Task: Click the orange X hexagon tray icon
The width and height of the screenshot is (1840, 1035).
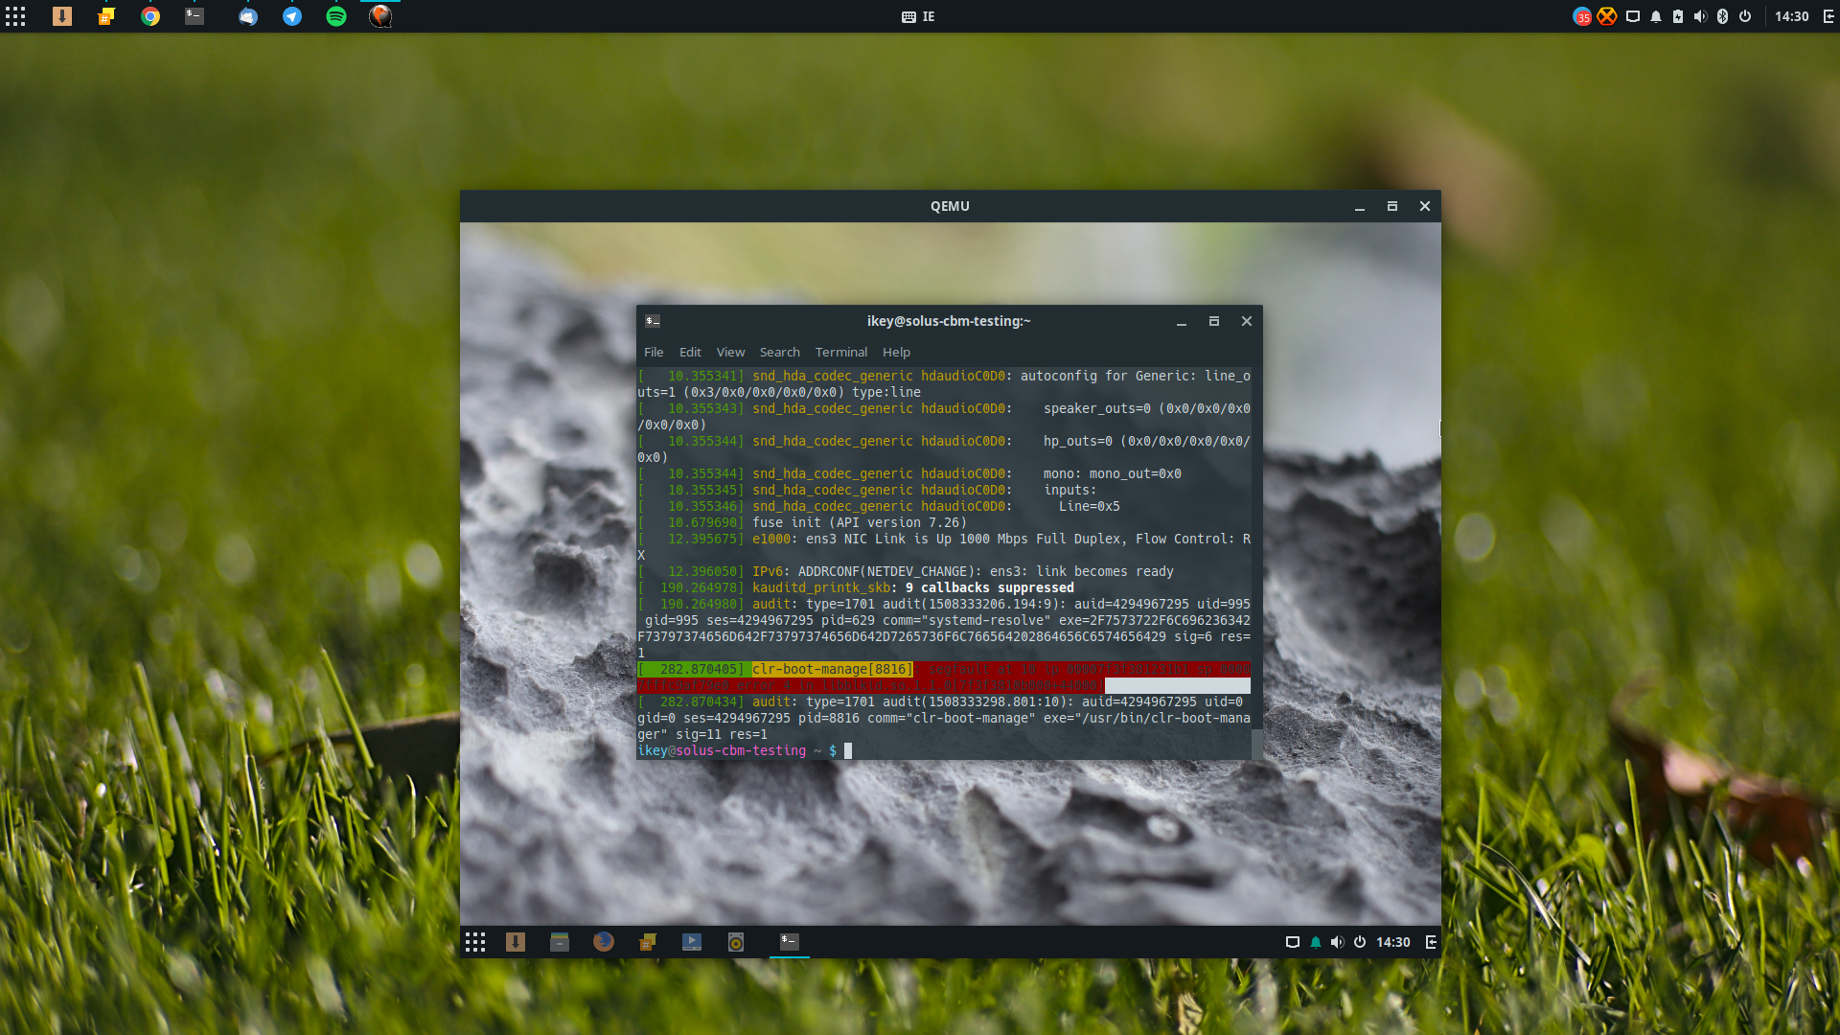Action: click(x=1607, y=16)
